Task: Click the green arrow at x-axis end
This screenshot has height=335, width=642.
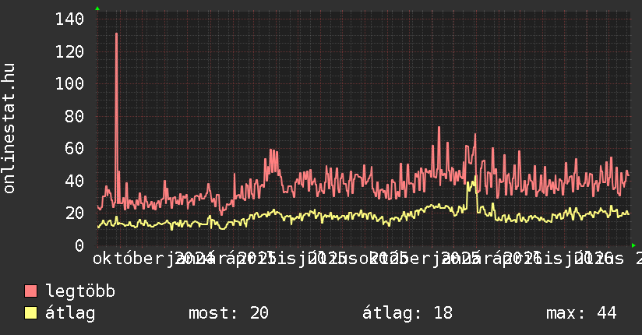Action: pos(633,245)
